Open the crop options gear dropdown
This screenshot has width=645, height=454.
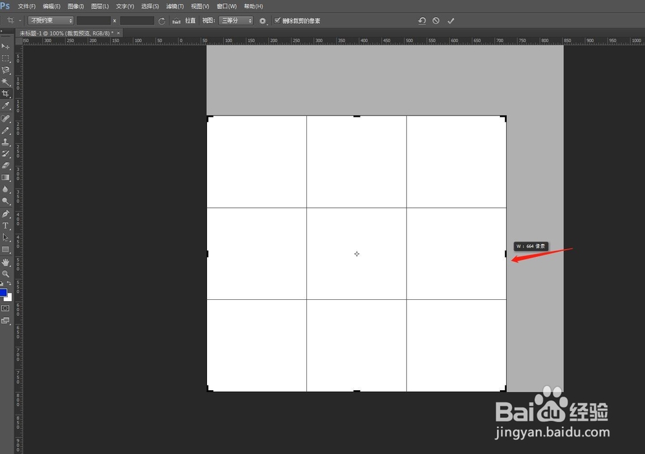click(x=263, y=20)
